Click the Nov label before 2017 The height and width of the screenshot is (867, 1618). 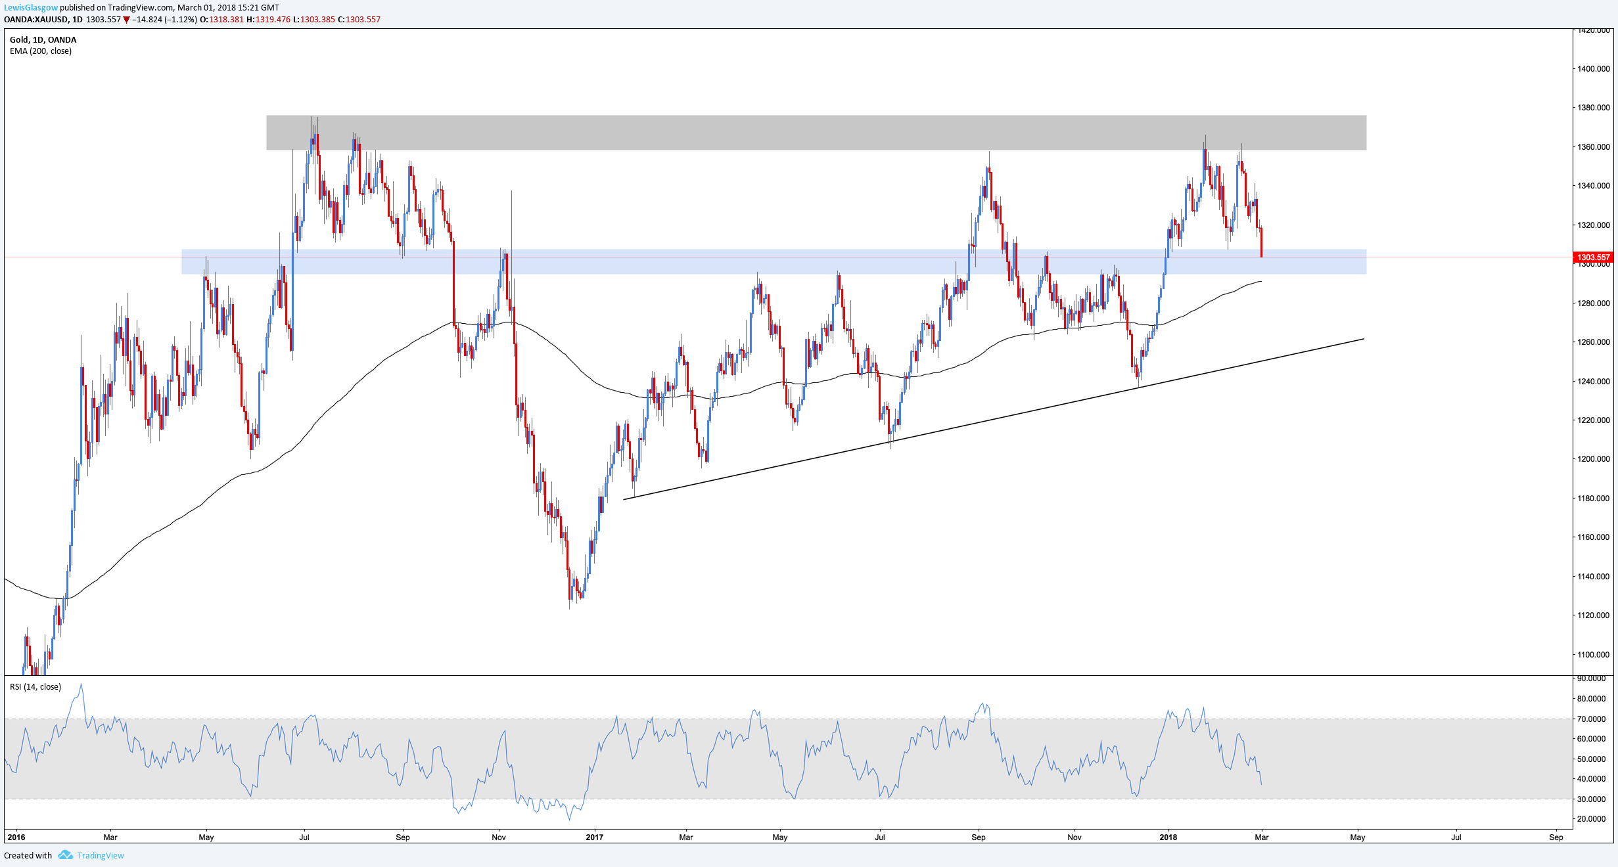499,837
